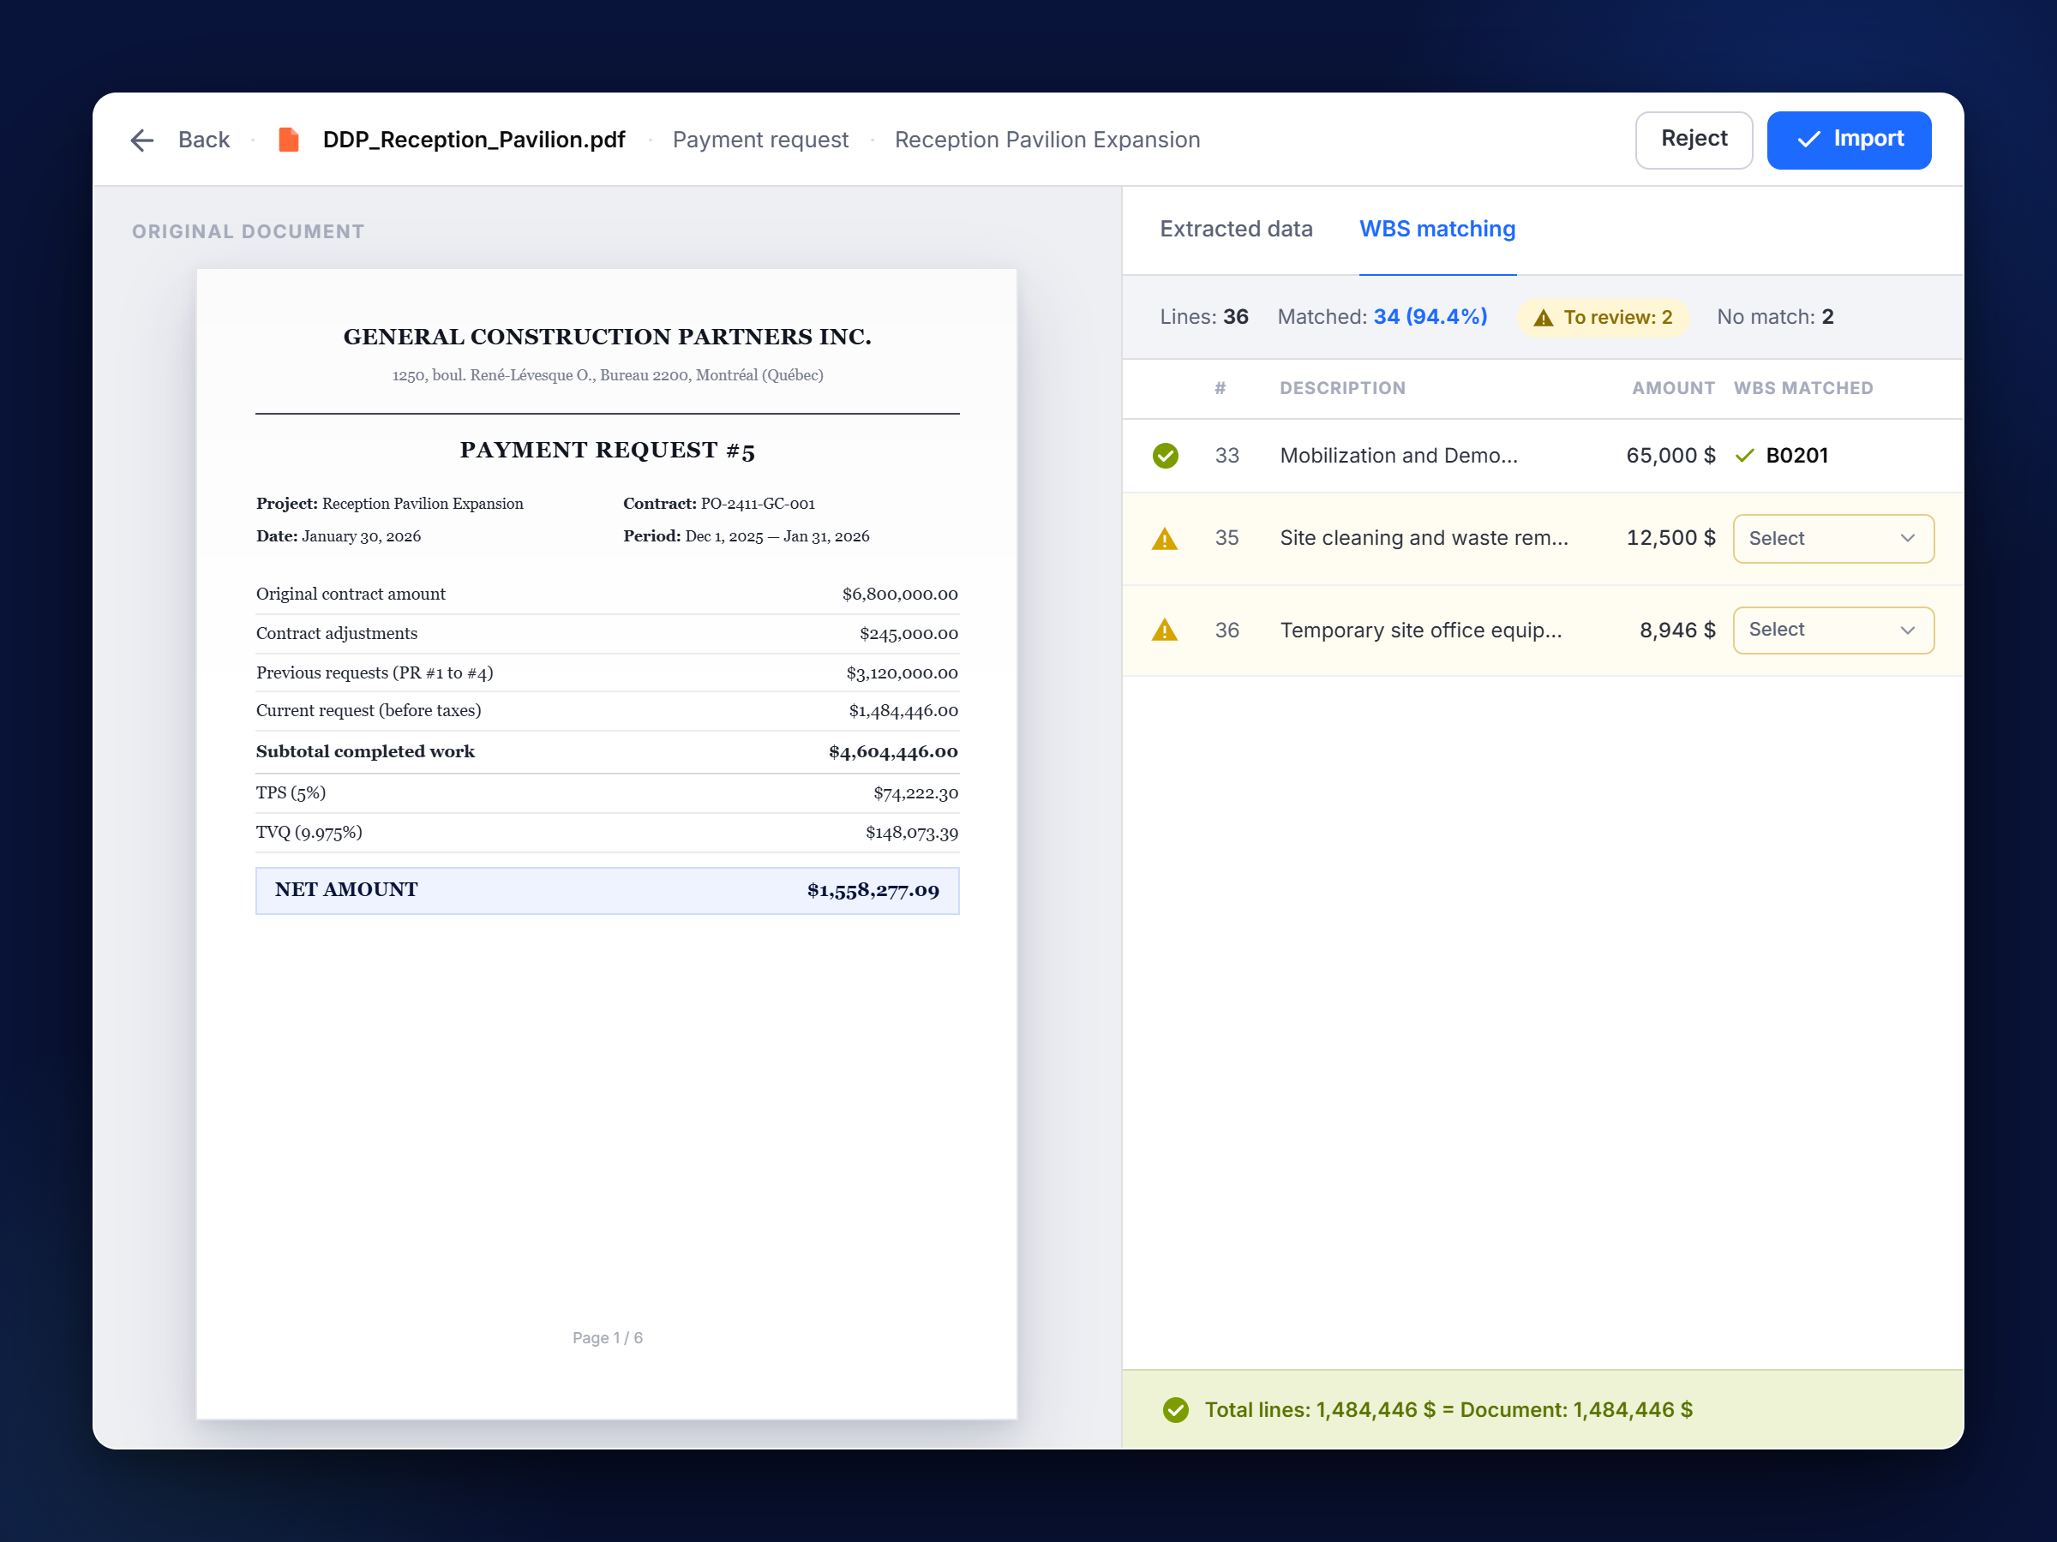Click Reception Pavilion Expansion in header
The height and width of the screenshot is (1542, 2057).
(x=1047, y=140)
